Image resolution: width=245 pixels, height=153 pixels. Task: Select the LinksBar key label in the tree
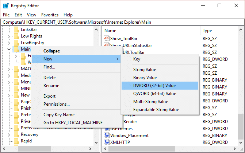pos(29,30)
